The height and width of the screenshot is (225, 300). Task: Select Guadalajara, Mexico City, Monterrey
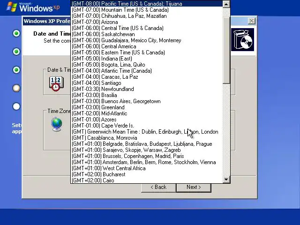[x=147, y=40]
